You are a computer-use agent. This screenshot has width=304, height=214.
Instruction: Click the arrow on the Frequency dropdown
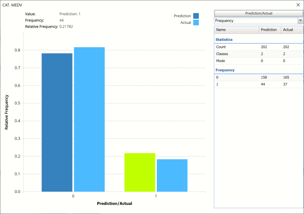click(300, 21)
